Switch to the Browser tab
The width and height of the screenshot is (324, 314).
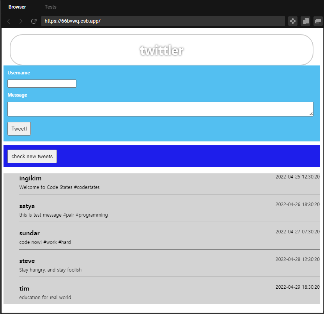coord(17,7)
